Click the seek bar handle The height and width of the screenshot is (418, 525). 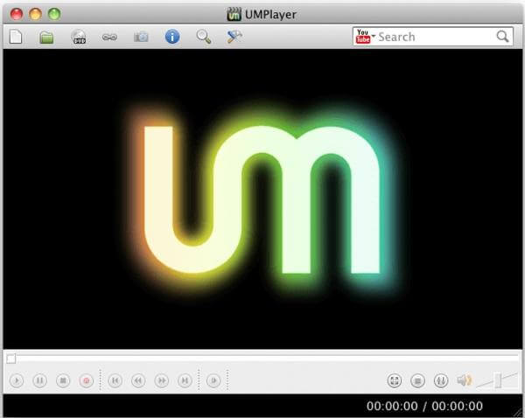(x=10, y=359)
